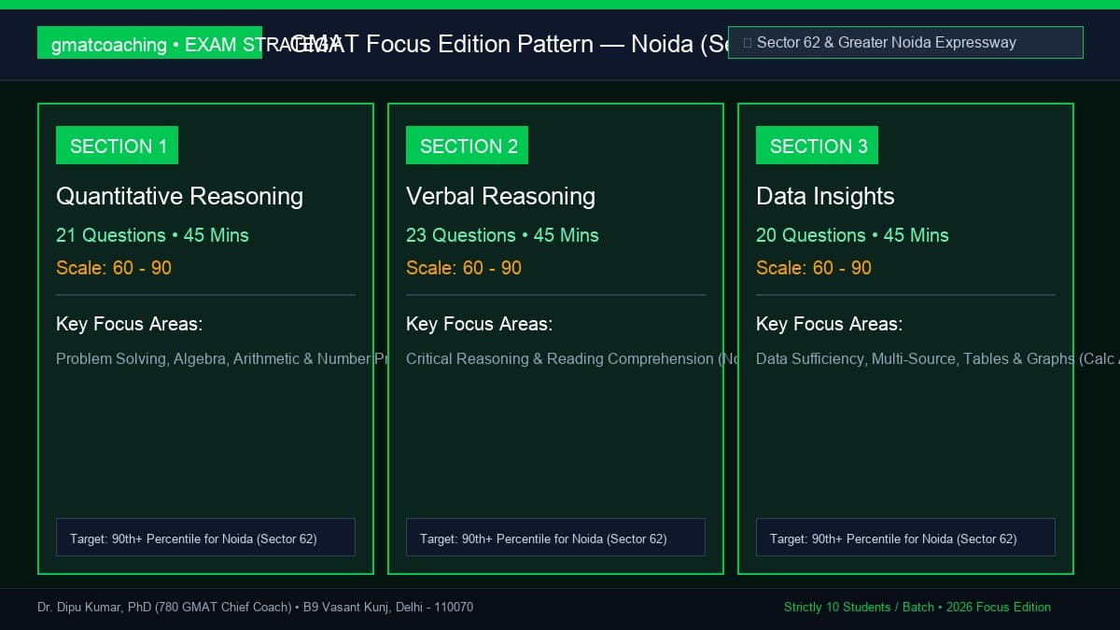Click Key Focus Areas in the Section 3 card

tap(829, 324)
